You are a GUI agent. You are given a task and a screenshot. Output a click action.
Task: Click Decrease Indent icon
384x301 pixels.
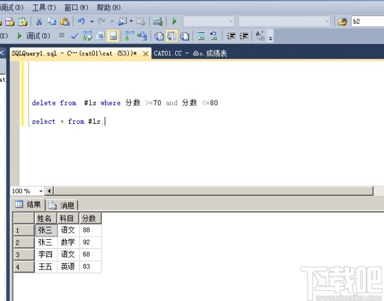pos(230,36)
